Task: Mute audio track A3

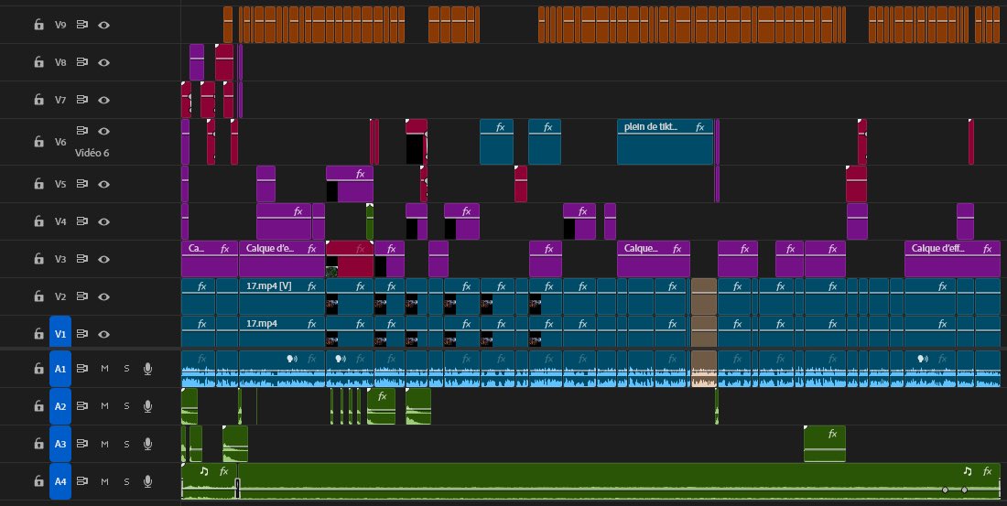Action: [104, 444]
